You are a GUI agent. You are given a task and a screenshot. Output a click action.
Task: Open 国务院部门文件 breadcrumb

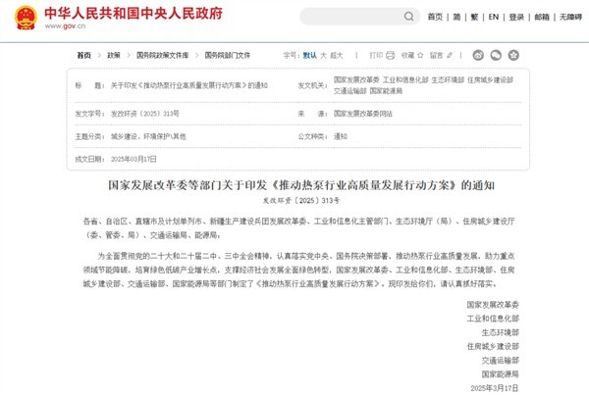point(228,55)
